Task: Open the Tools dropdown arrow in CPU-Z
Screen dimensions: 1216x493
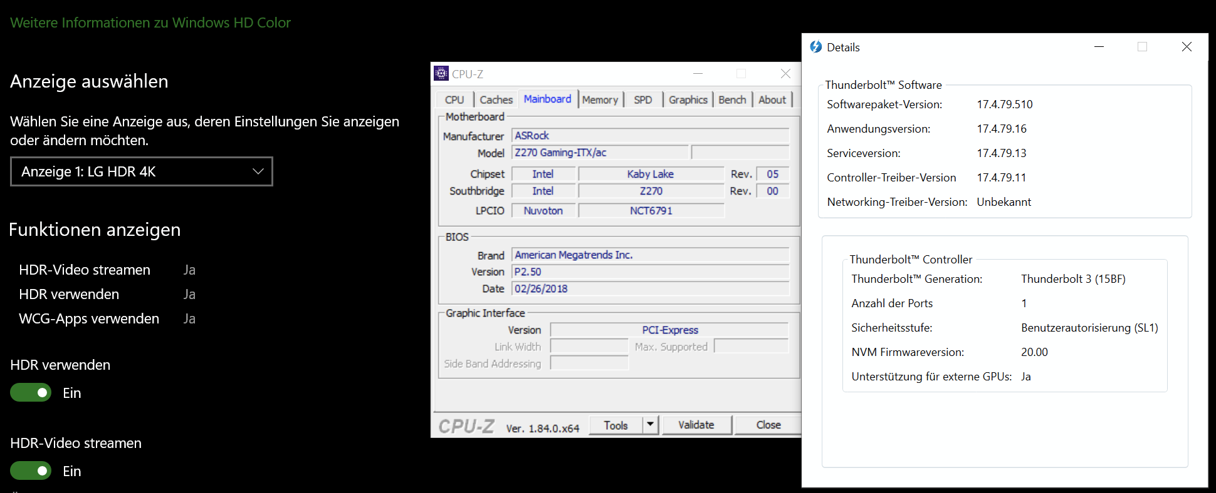Action: [651, 425]
